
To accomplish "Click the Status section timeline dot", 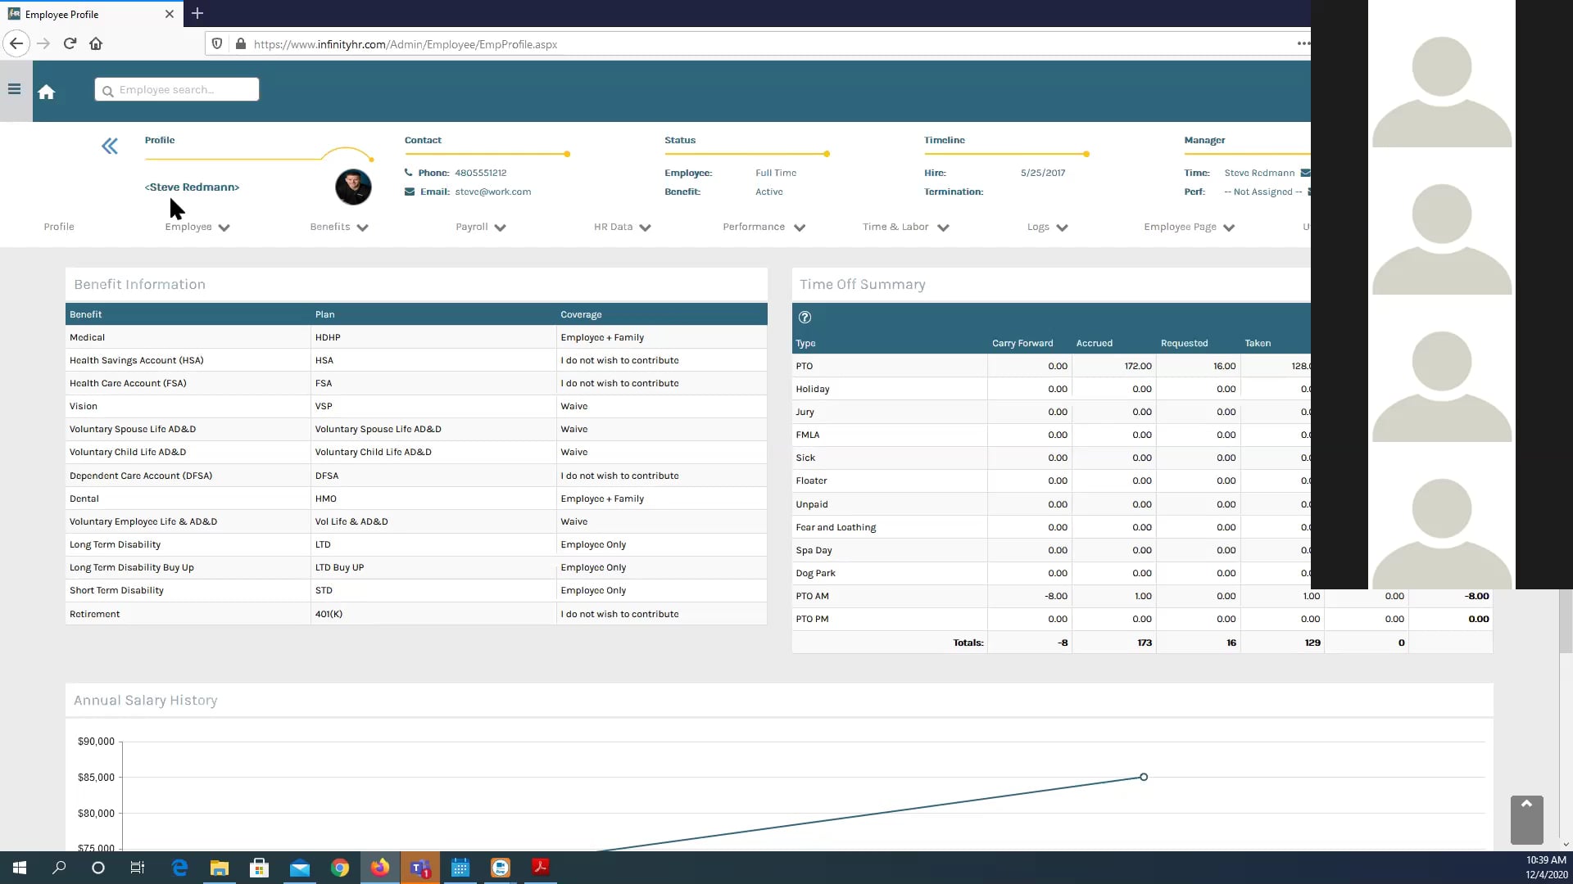I will (x=826, y=154).
